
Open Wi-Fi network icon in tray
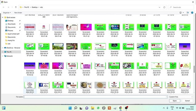pos(177,108)
